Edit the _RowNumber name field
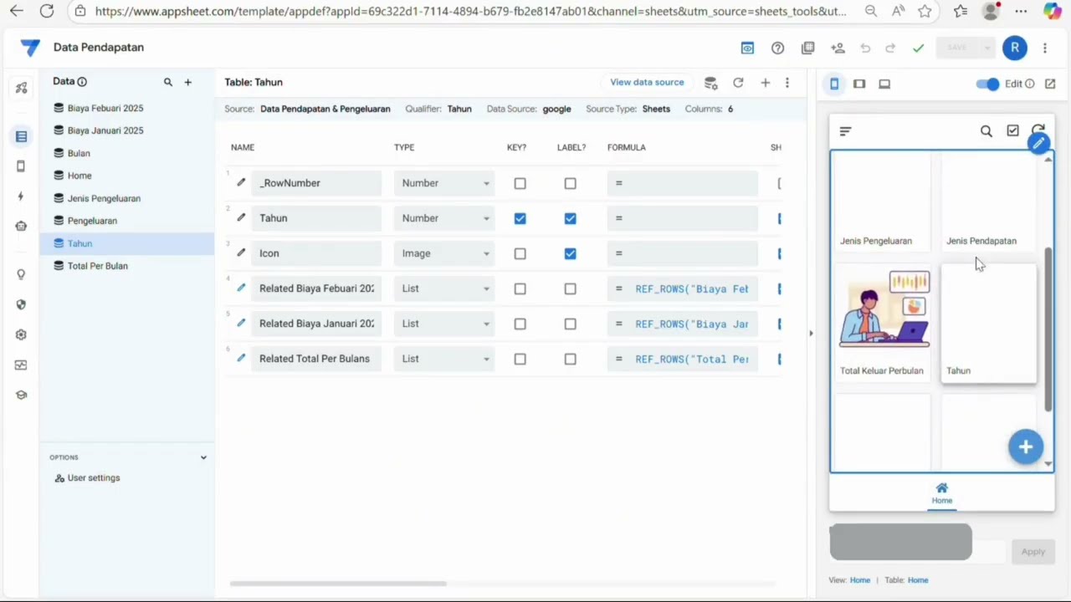This screenshot has width=1071, height=602. coord(316,183)
